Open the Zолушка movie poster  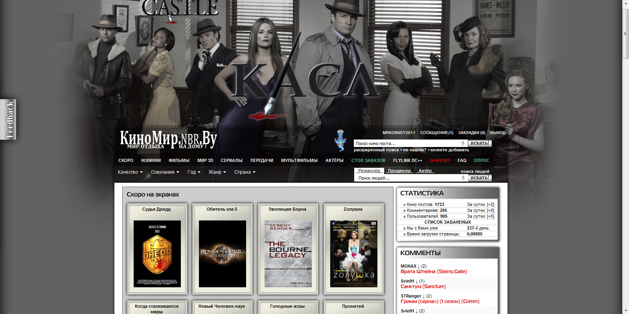[354, 254]
